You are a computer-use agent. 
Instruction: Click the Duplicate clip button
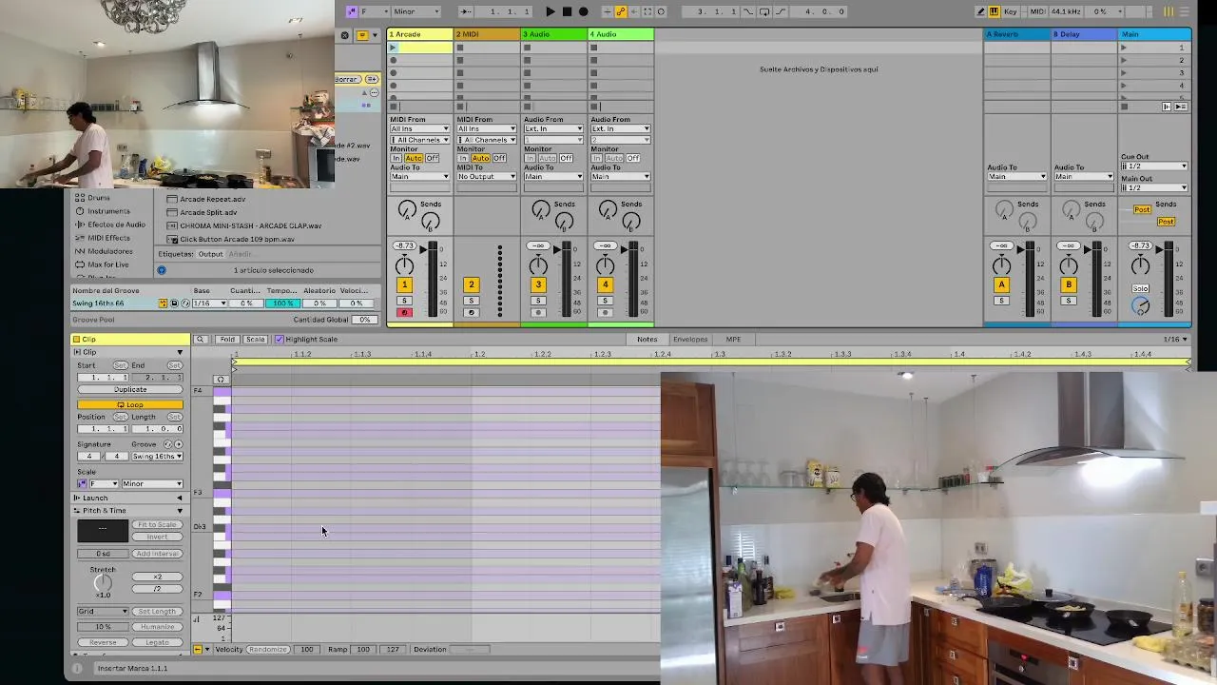[130, 390]
